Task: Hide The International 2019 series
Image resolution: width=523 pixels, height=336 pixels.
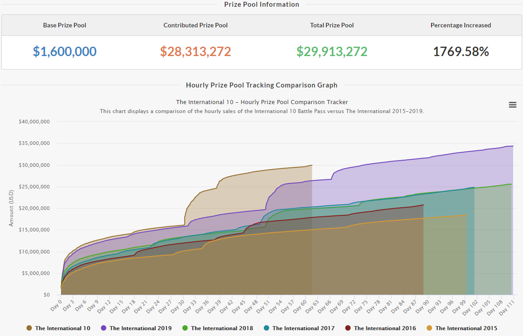Action: pyautogui.click(x=140, y=328)
